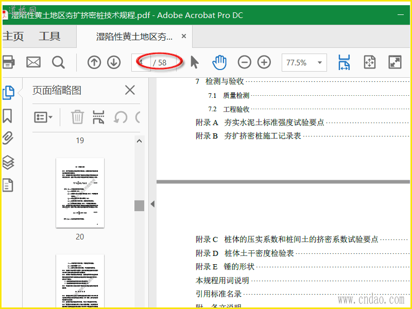Image resolution: width=412 pixels, height=309 pixels.
Task: Click contents entry 7.2 工程验收
Action: click(229, 109)
